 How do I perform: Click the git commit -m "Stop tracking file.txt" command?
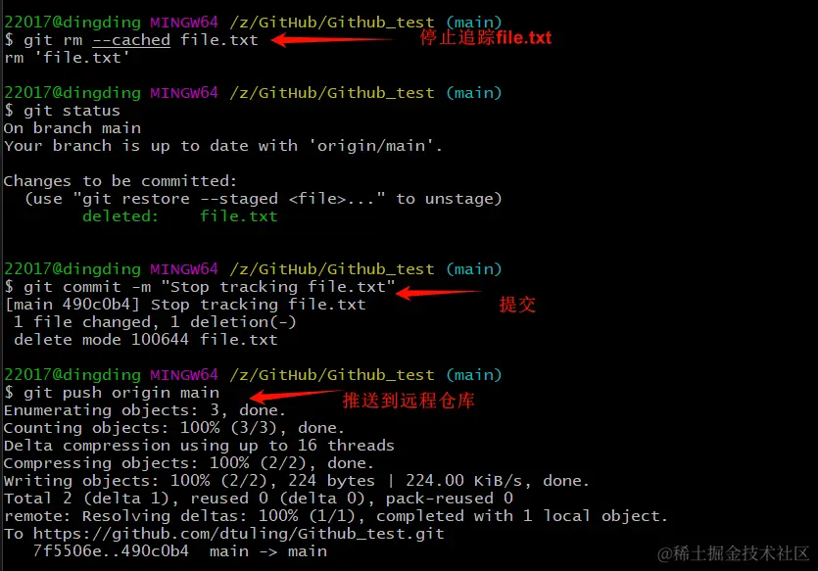pyautogui.click(x=200, y=287)
